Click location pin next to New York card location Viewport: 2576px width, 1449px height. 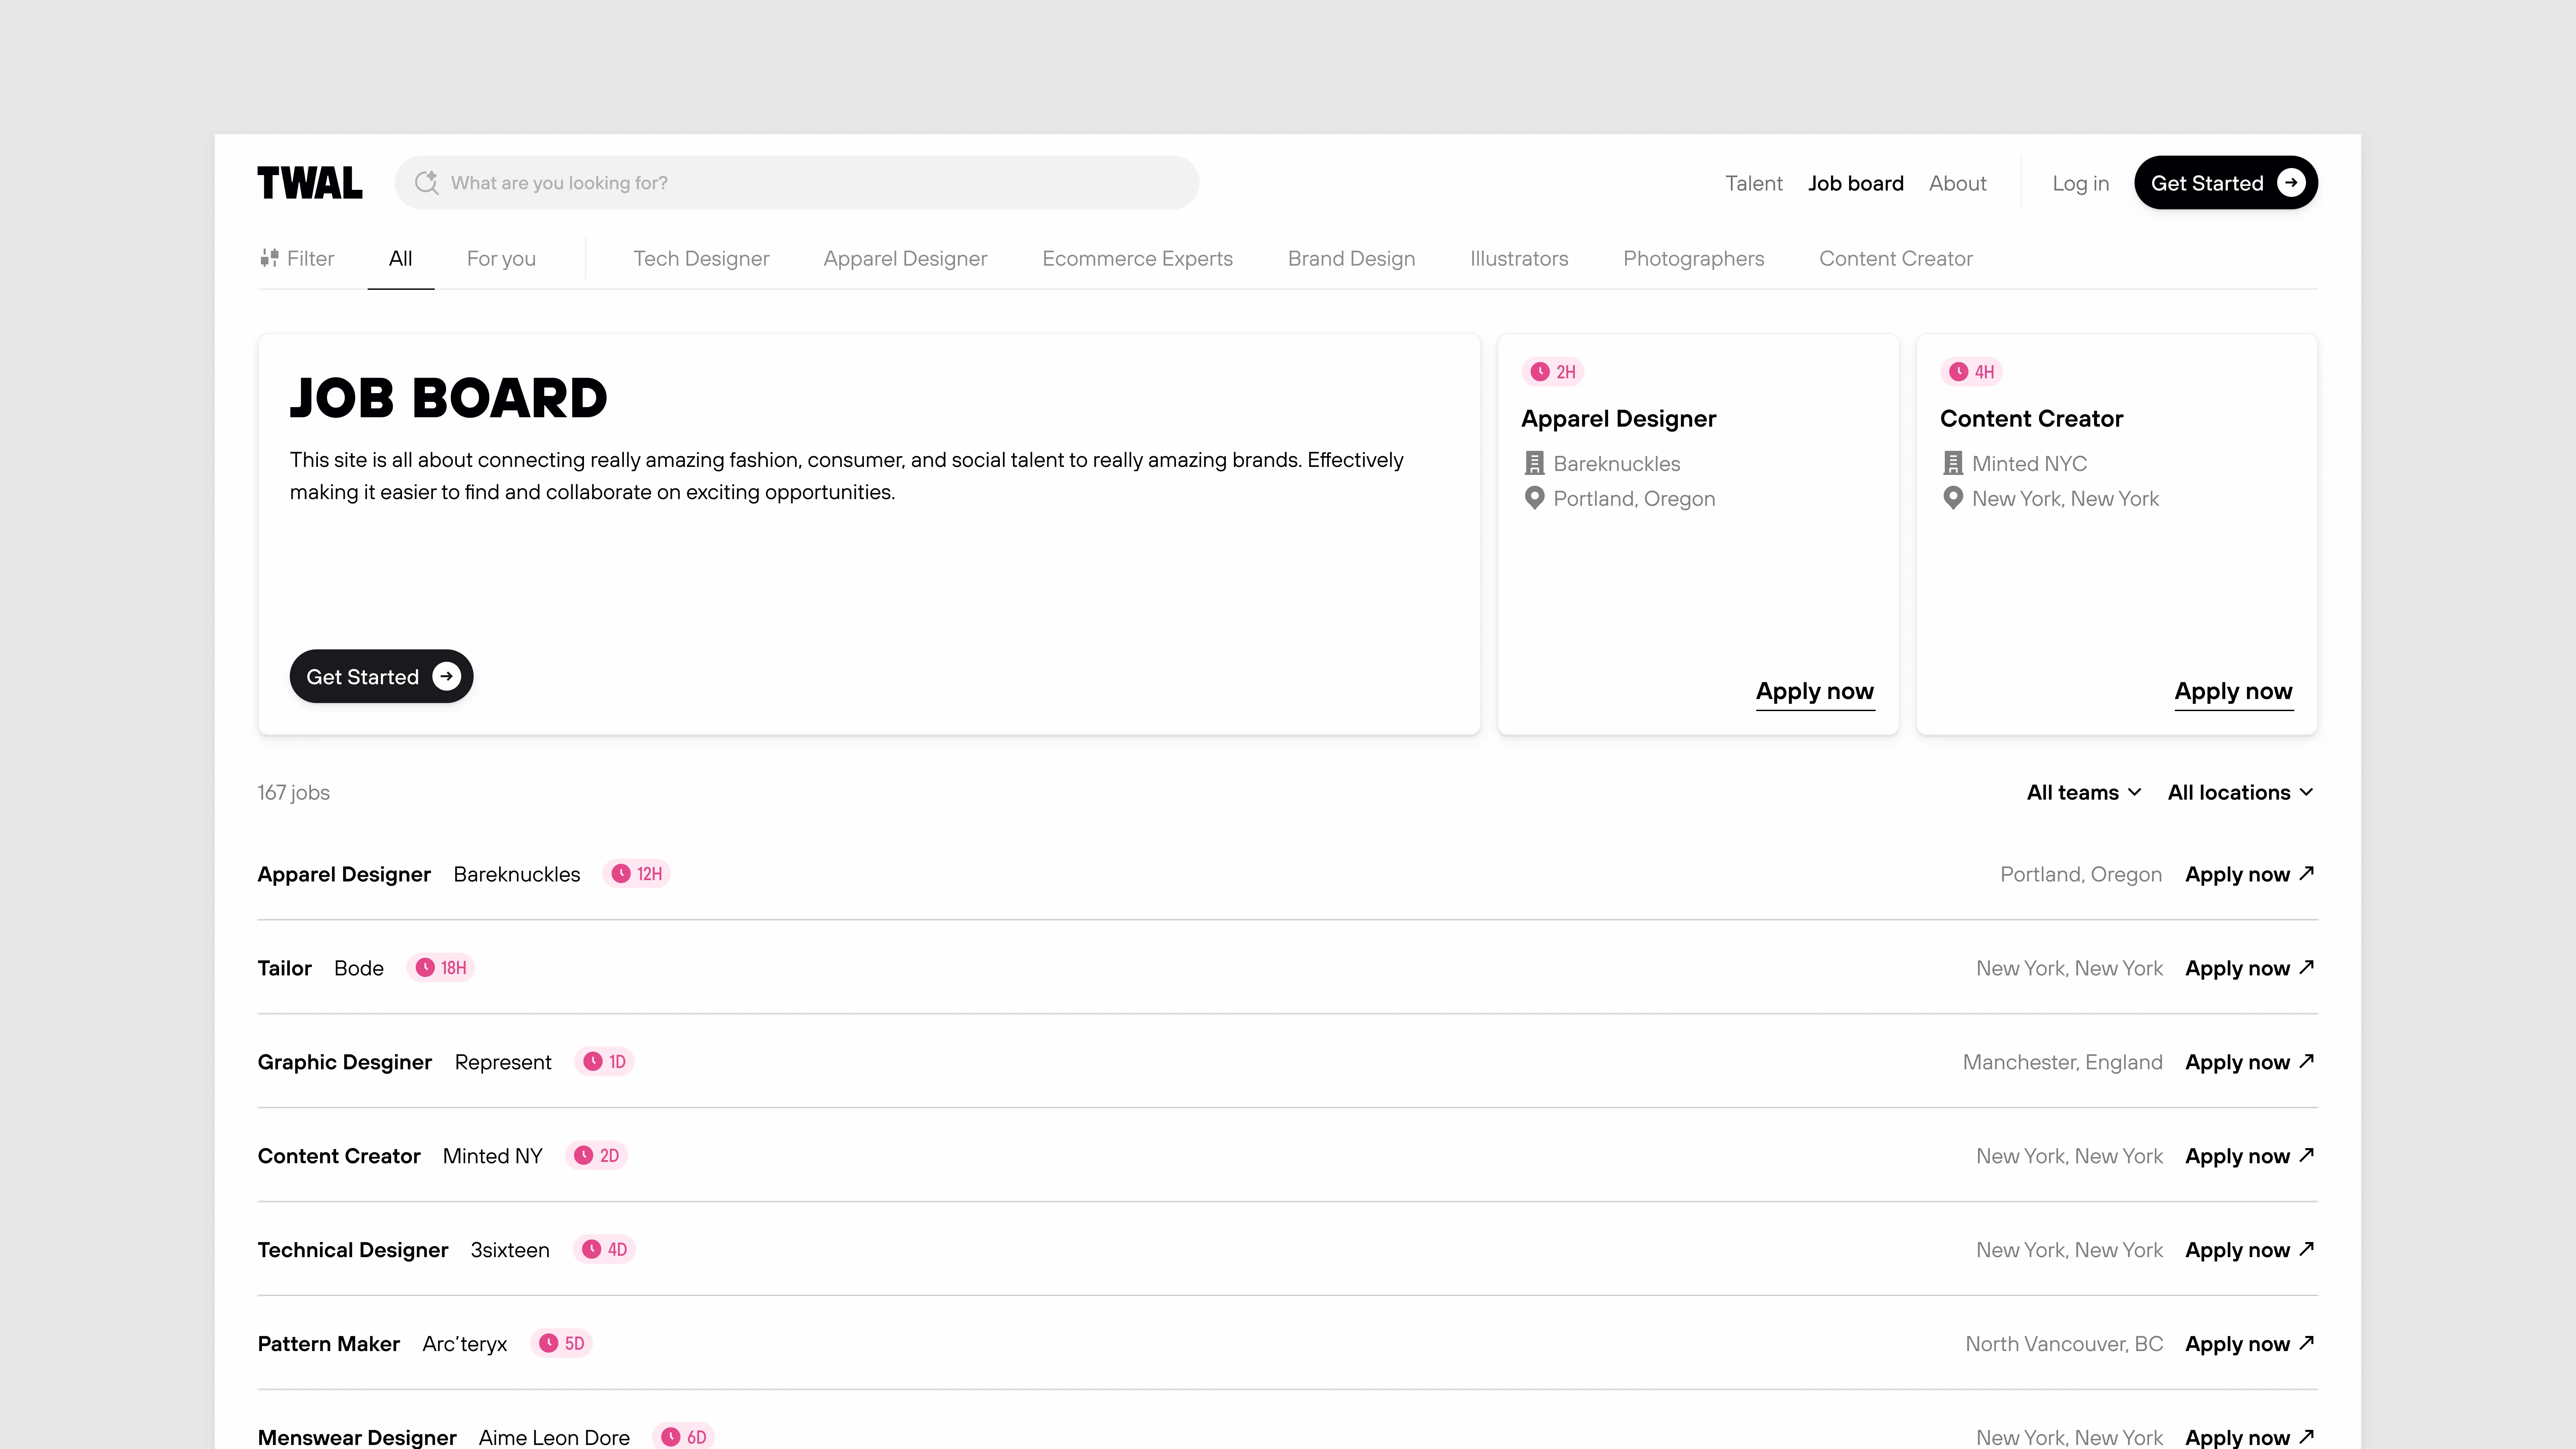point(1953,498)
